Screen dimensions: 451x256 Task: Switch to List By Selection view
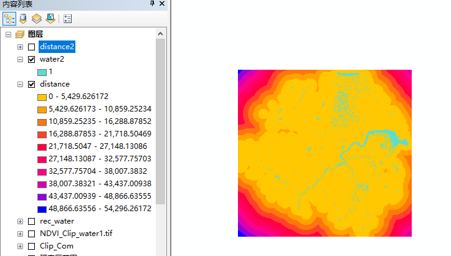tap(50, 19)
